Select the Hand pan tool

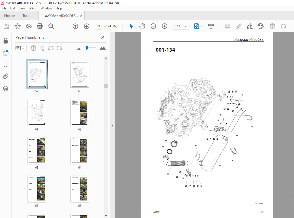point(142,26)
